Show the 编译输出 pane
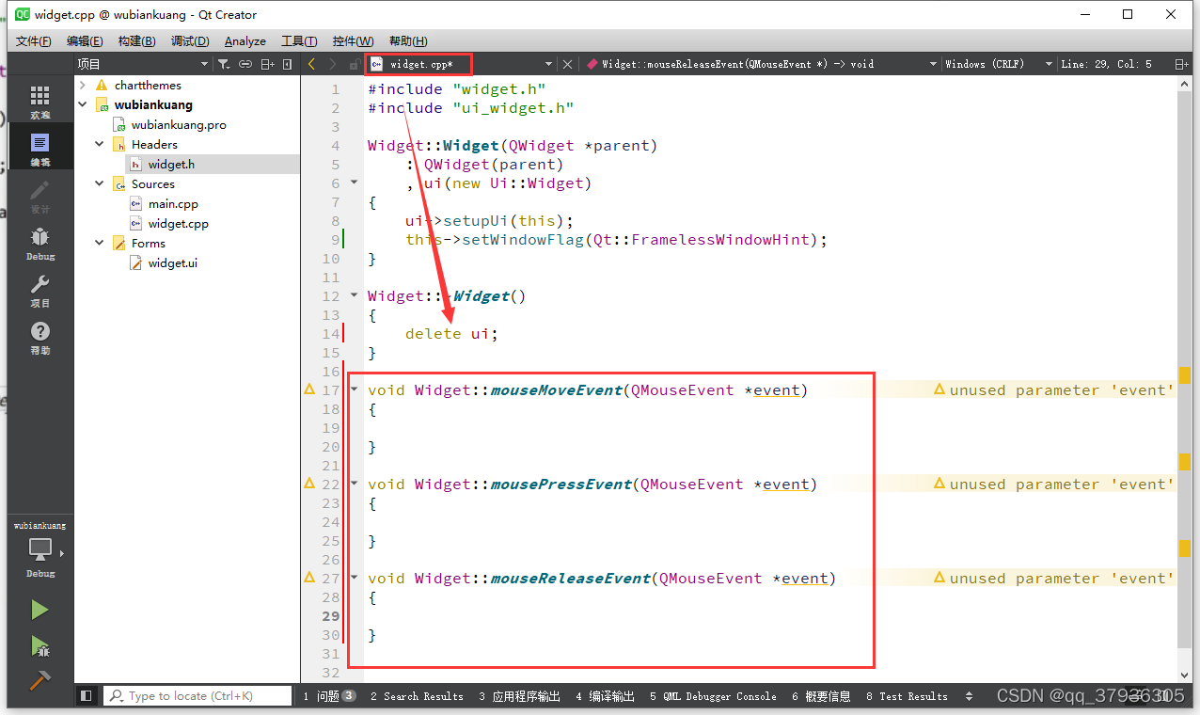 (605, 696)
